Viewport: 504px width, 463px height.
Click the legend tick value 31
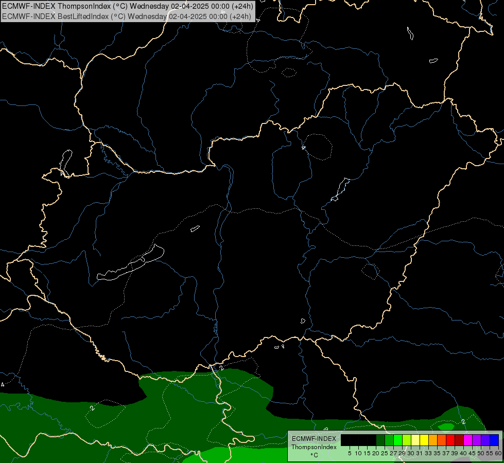point(420,453)
